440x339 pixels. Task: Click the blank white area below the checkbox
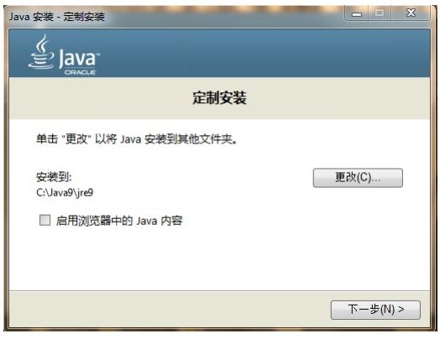click(219, 258)
